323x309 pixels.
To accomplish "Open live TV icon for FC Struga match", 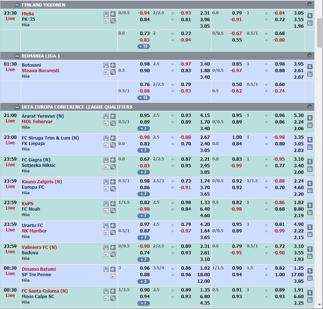I will pyautogui.click(x=106, y=145).
